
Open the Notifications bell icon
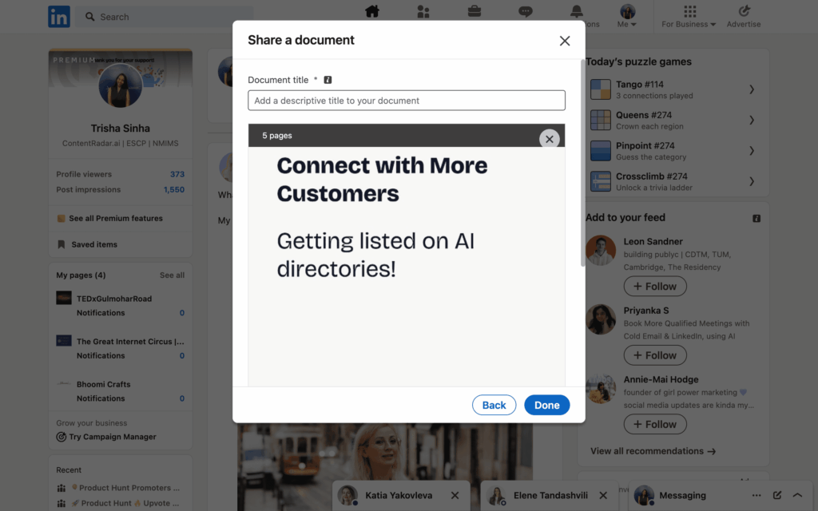(576, 11)
